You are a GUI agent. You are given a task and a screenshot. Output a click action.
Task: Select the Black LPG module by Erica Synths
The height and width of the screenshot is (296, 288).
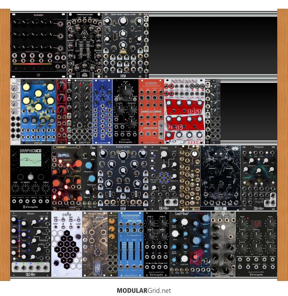125,112
